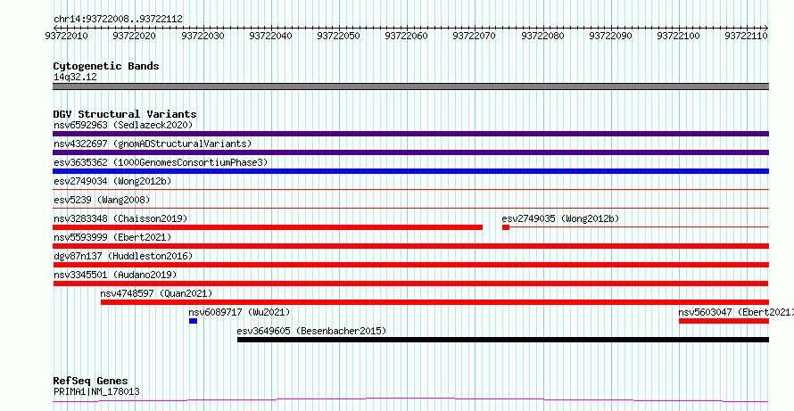This screenshot has height=411, width=794.
Task: Click nsv5603047 (Ebert2021) label
Action: click(736, 312)
